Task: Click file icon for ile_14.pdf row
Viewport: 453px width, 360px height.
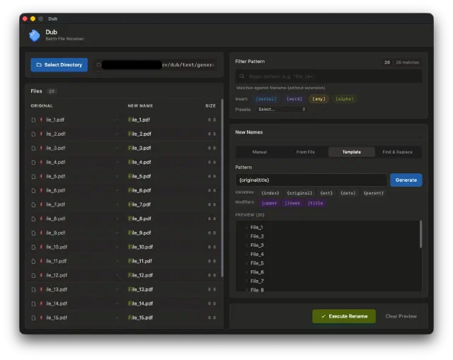Action: click(x=33, y=303)
